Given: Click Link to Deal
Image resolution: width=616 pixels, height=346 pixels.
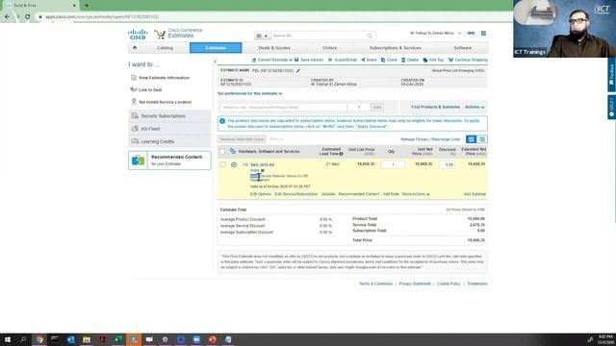Looking at the screenshot, I should pos(150,89).
